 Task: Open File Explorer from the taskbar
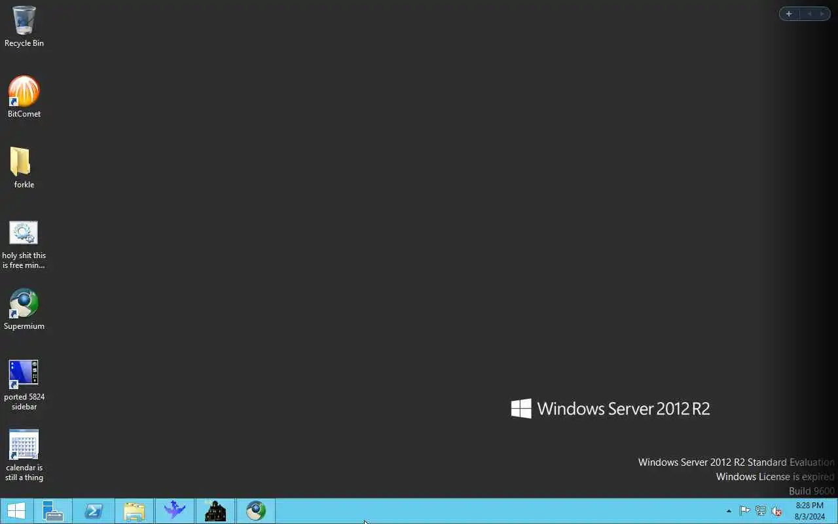134,511
